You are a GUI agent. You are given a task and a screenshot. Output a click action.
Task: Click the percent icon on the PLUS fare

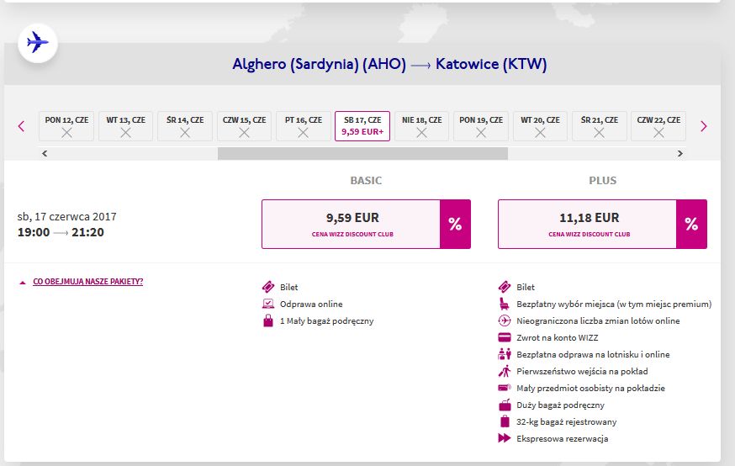(x=691, y=224)
